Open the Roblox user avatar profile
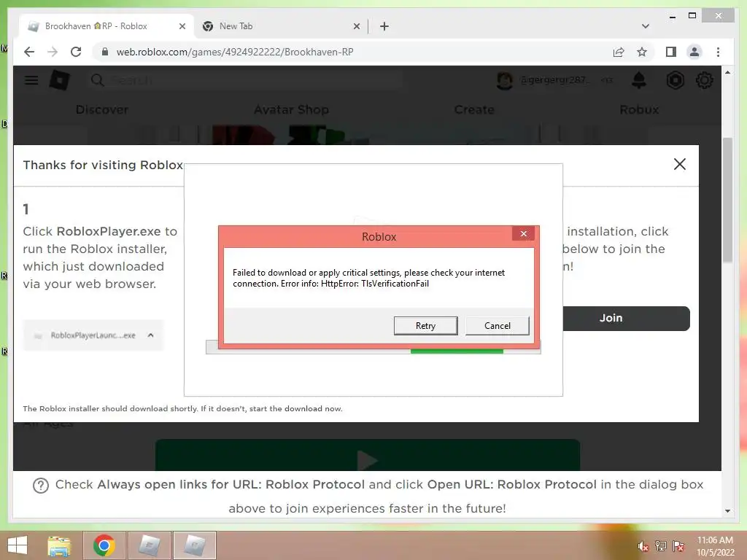Image resolution: width=747 pixels, height=560 pixels. [x=505, y=80]
